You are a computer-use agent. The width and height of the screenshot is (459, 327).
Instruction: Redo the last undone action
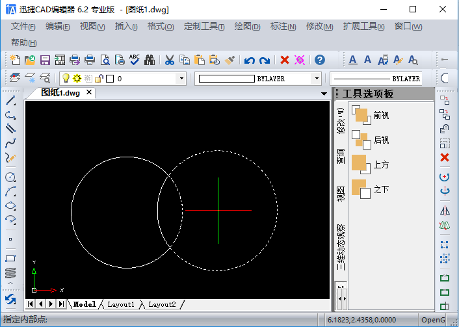coord(265,60)
